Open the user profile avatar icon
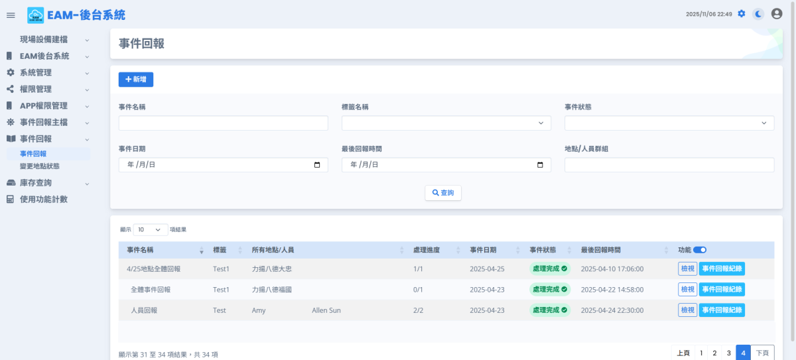The width and height of the screenshot is (796, 360). [777, 14]
